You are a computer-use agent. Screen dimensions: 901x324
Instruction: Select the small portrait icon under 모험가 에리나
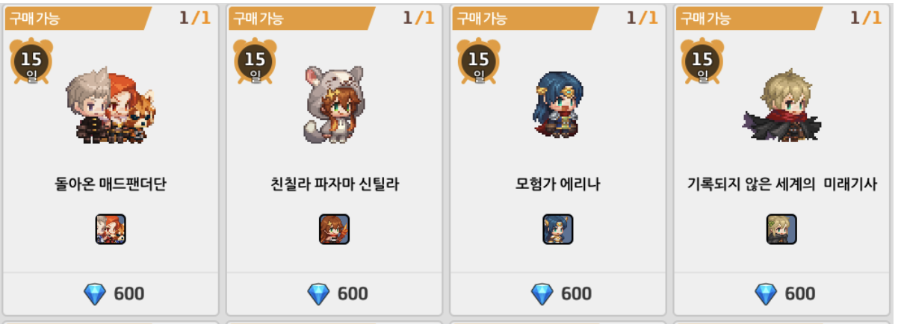point(557,229)
